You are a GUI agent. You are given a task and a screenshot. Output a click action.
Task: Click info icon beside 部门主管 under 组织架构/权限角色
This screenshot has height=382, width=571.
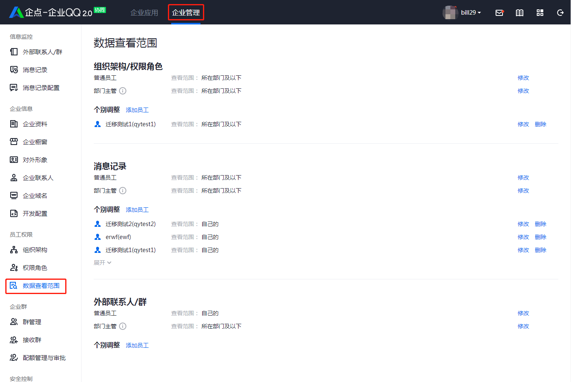tap(123, 91)
